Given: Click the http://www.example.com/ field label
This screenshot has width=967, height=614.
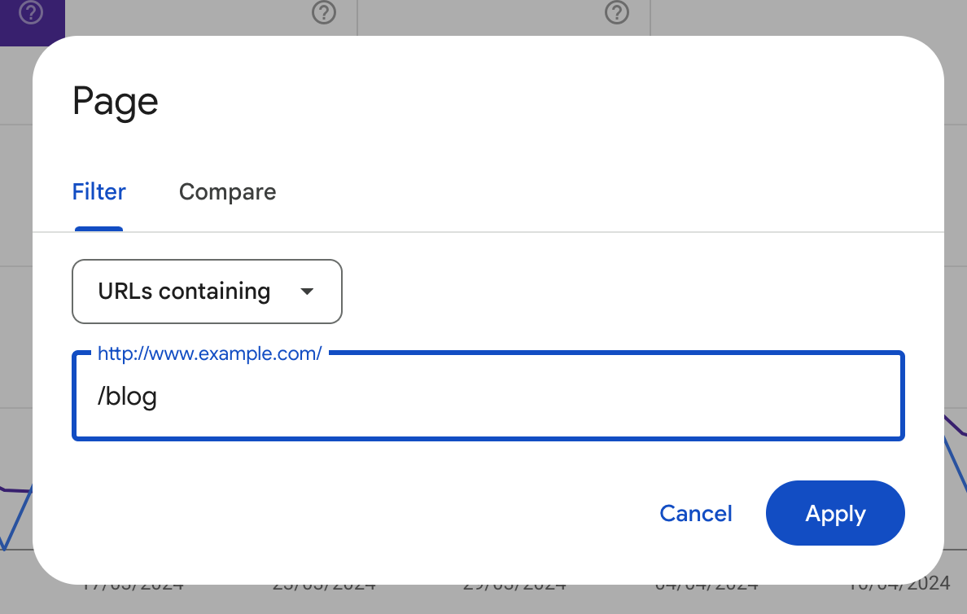Looking at the screenshot, I should (x=209, y=353).
